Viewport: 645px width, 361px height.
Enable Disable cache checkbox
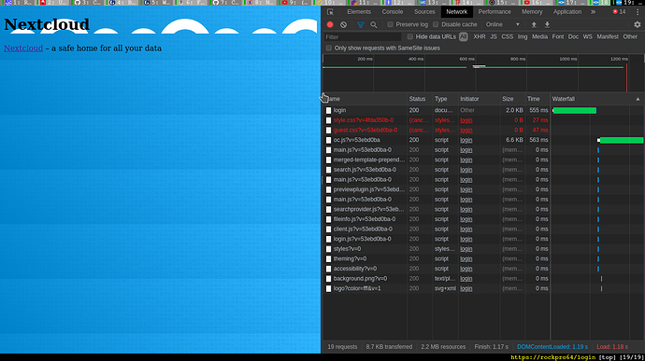click(x=436, y=24)
